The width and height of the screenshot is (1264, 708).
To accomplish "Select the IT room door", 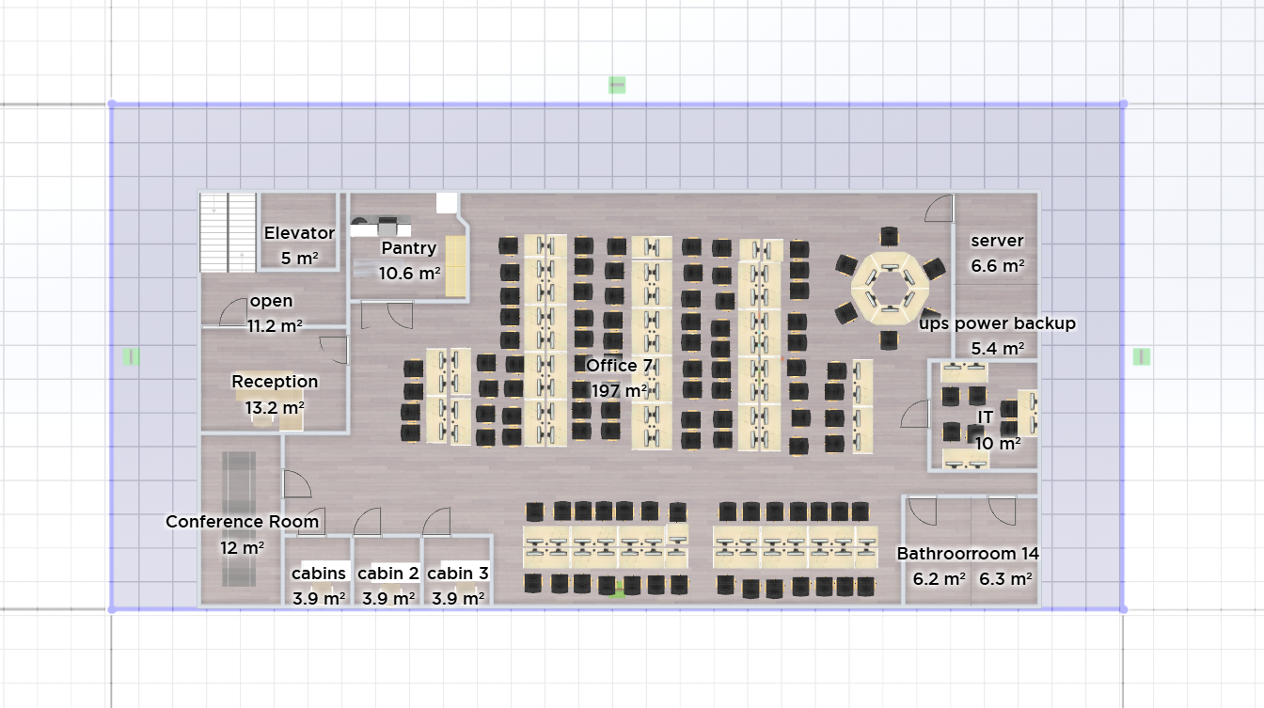I will click(x=913, y=415).
